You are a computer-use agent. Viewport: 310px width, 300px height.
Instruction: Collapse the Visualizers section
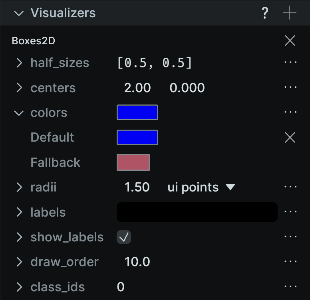[x=19, y=13]
